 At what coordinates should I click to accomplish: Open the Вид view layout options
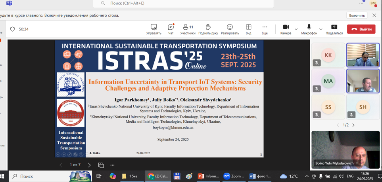click(248, 29)
